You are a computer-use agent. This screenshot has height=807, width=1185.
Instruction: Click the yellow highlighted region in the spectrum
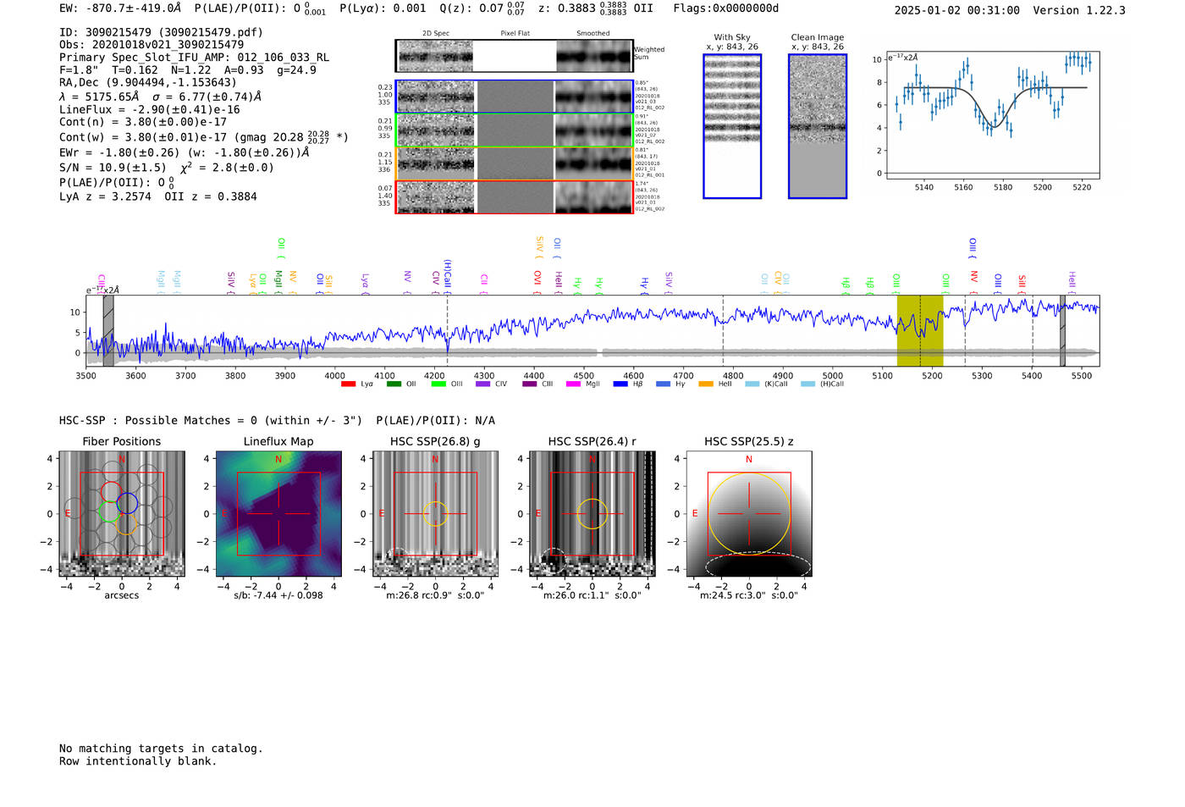(x=920, y=330)
